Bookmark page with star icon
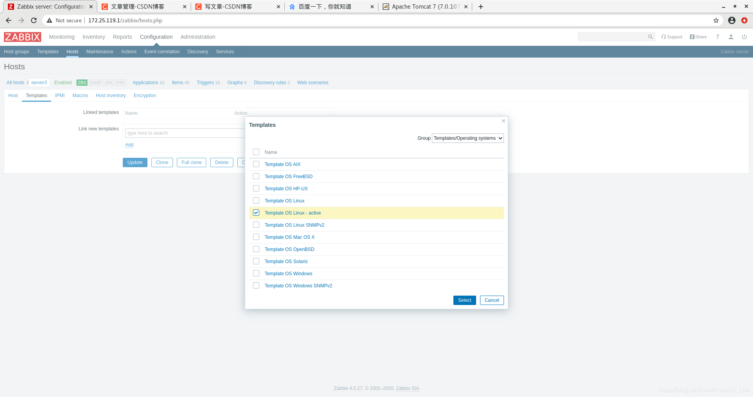This screenshot has height=397, width=753. [716, 20]
